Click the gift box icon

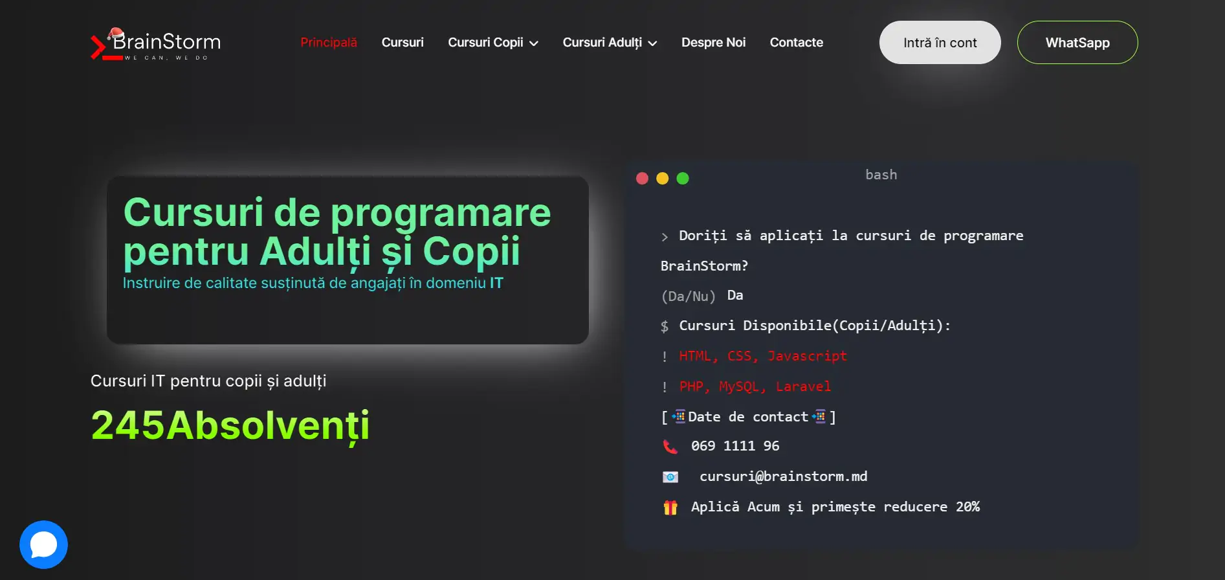coord(670,507)
